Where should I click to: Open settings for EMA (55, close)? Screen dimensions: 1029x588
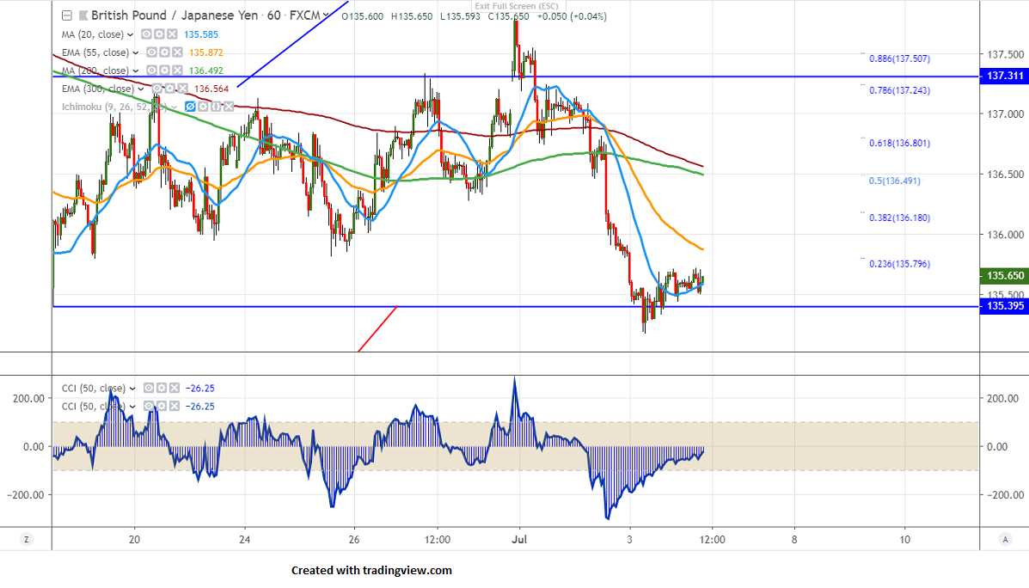click(165, 52)
